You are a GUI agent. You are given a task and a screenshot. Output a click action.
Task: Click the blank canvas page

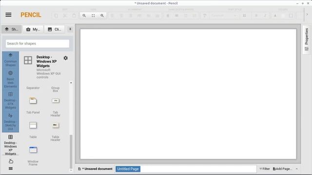click(x=188, y=94)
